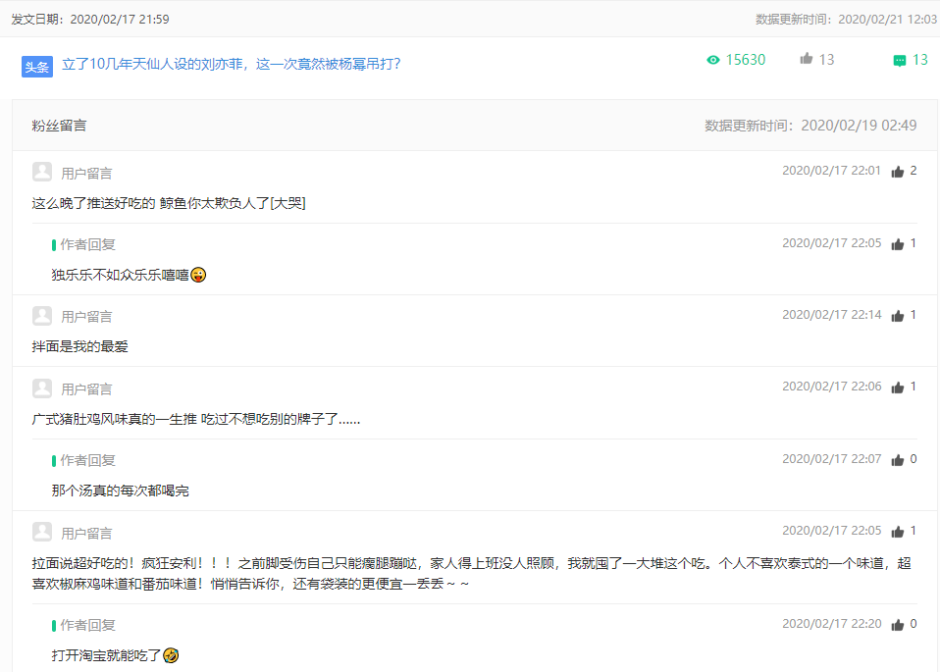Like the 广式猪肚鸡 comment at 22:06
The height and width of the screenshot is (672, 940).
click(x=897, y=388)
